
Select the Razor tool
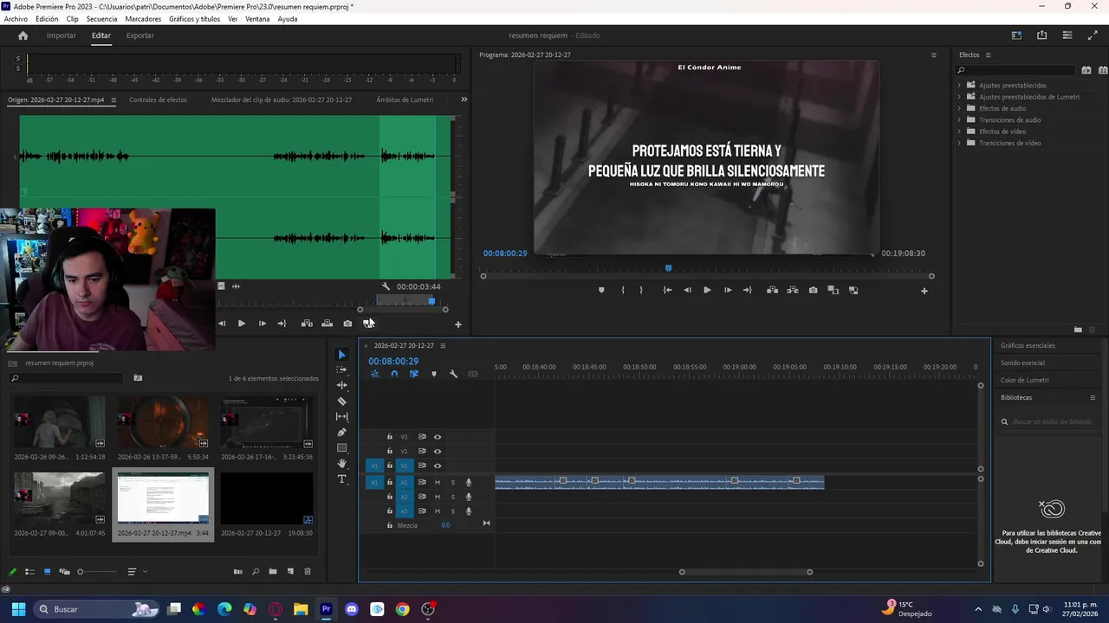[341, 401]
